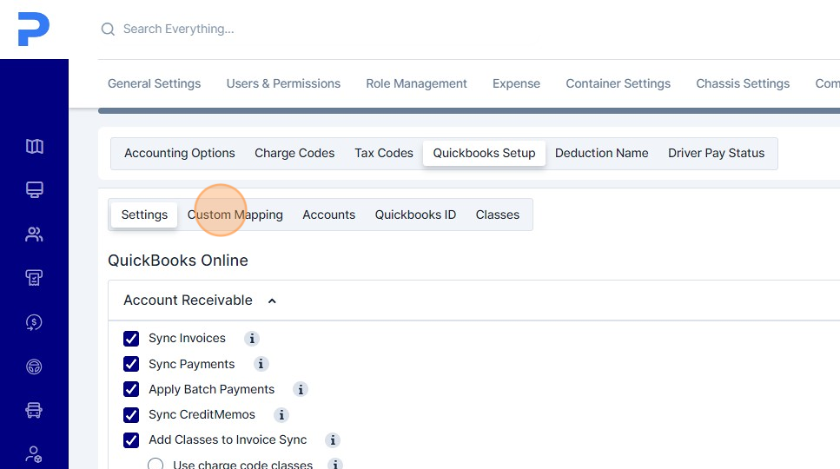Switch to Deduction Name tab
The width and height of the screenshot is (840, 469).
(602, 153)
